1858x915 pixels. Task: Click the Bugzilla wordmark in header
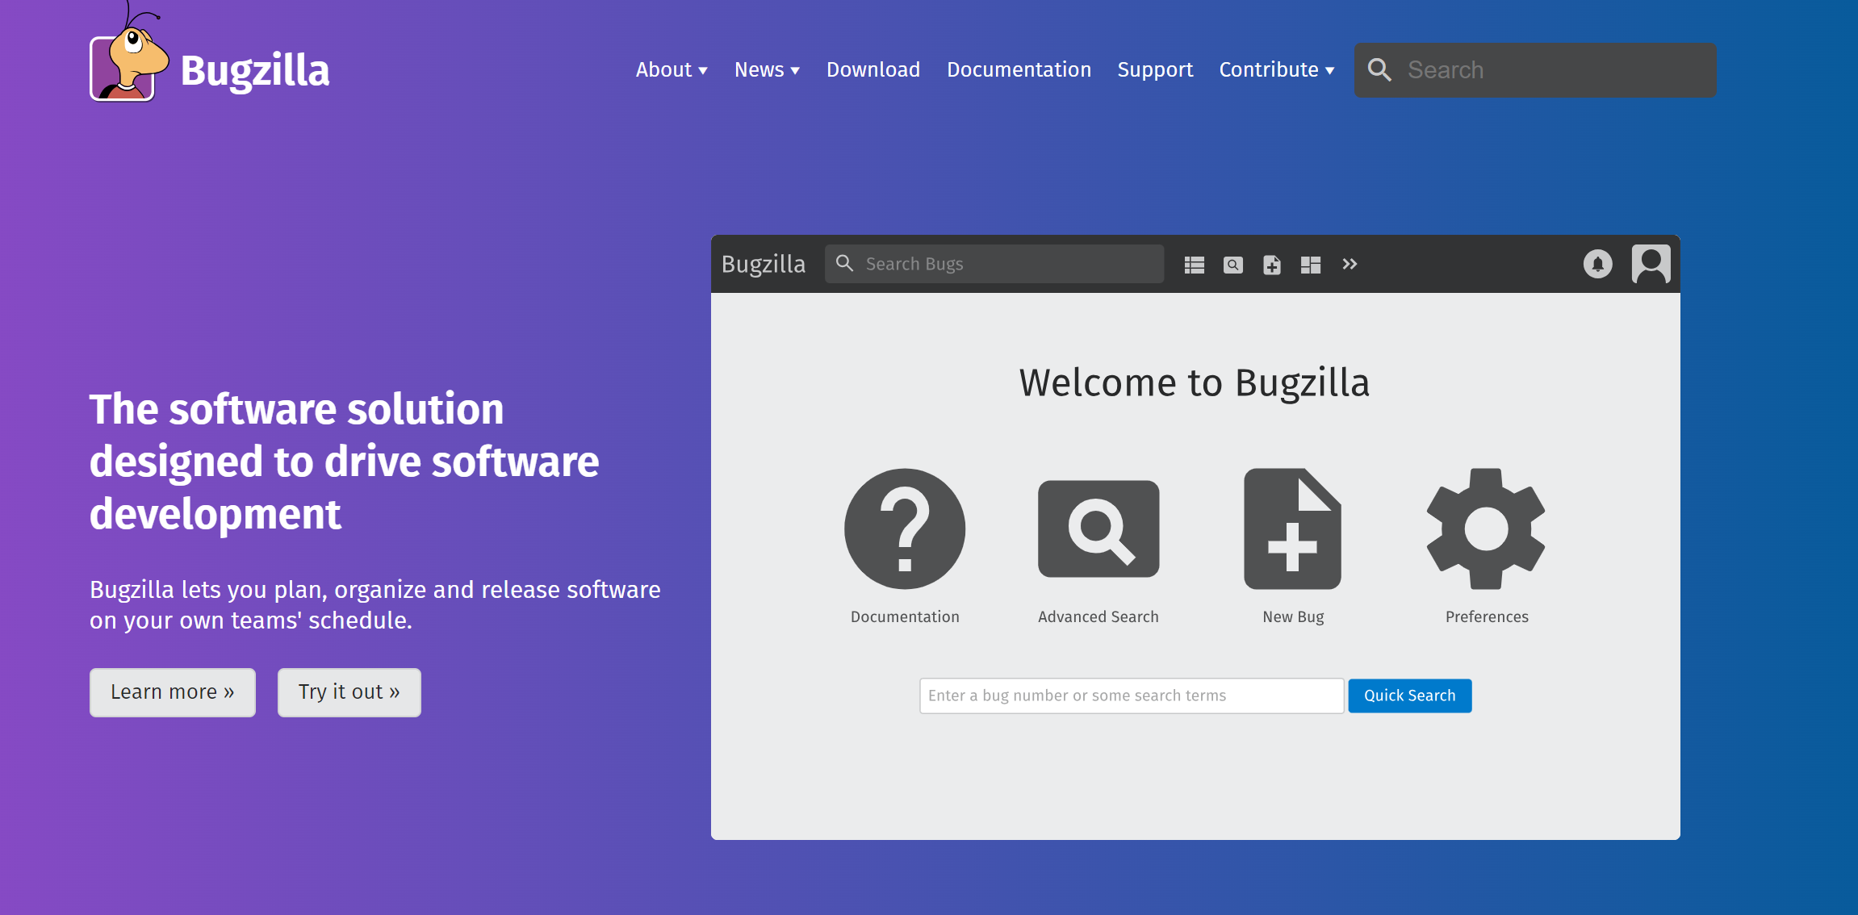click(x=255, y=71)
